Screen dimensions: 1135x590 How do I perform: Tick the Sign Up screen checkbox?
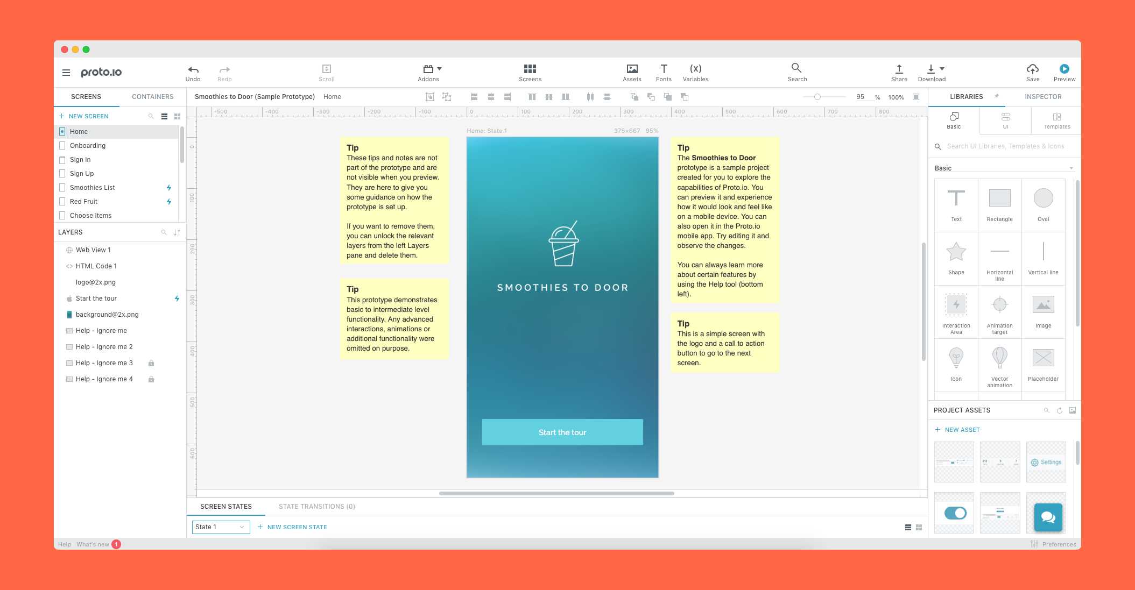pyautogui.click(x=62, y=174)
